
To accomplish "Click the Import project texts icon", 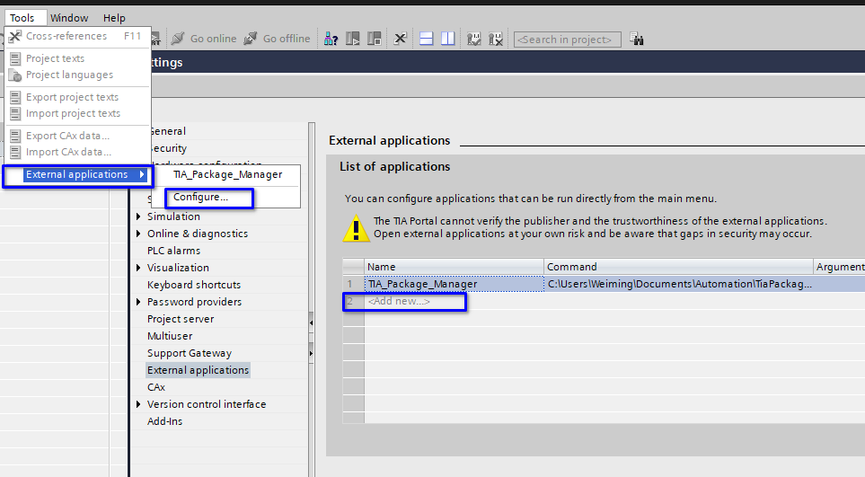I will click(x=15, y=113).
